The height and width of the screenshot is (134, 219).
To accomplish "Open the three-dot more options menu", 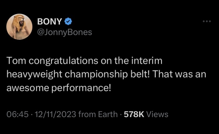I will point(207,21).
